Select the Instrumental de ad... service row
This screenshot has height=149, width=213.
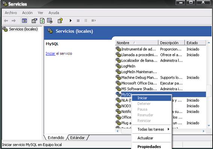(161, 49)
